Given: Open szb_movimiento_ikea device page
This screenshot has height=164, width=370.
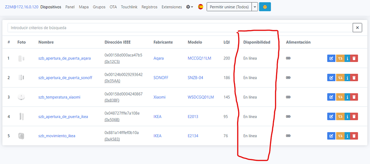Looking at the screenshot, I should click(57, 136).
